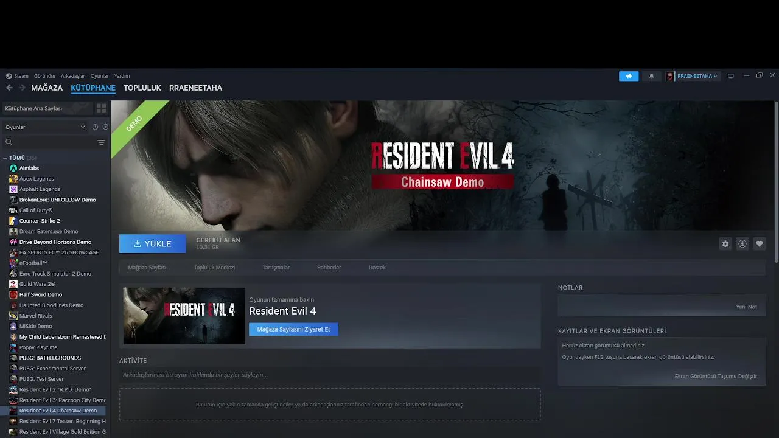Click the Apex Legends game icon
The width and height of the screenshot is (779, 438).
click(13, 179)
